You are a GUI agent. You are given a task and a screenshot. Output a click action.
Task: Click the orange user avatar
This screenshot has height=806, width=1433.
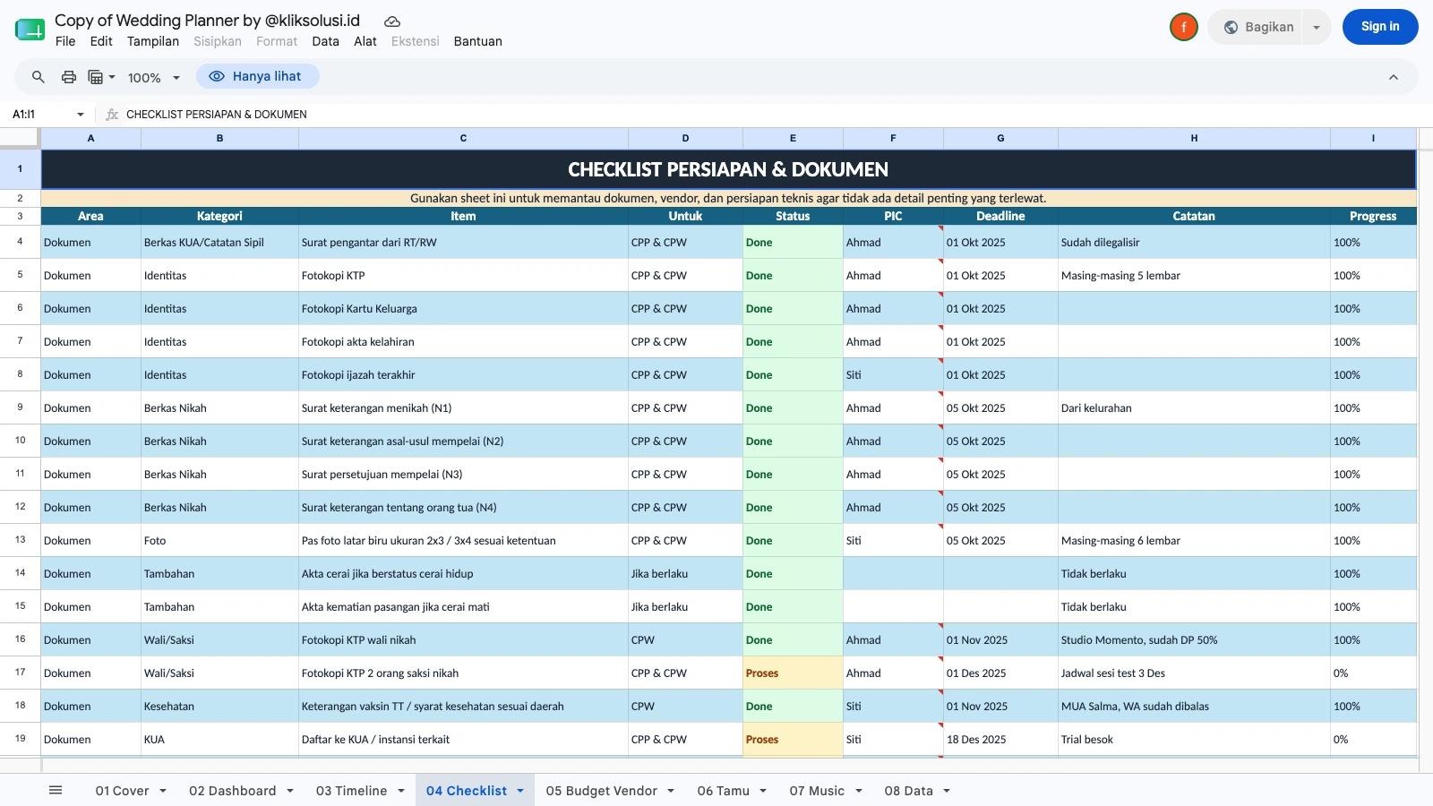point(1184,27)
